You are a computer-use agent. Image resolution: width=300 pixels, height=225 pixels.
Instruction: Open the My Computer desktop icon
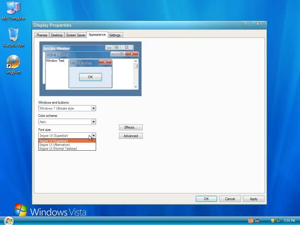(13, 11)
